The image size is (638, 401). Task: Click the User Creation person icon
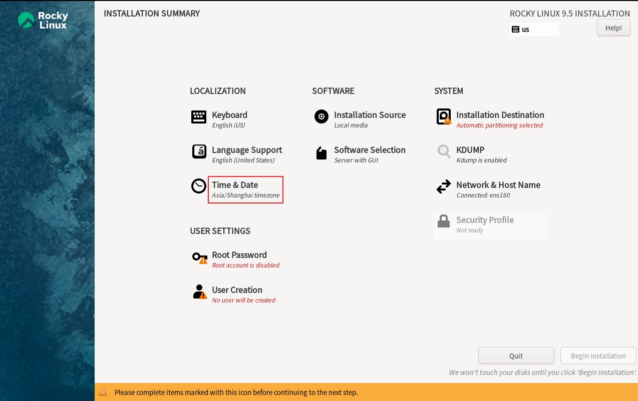coord(200,291)
